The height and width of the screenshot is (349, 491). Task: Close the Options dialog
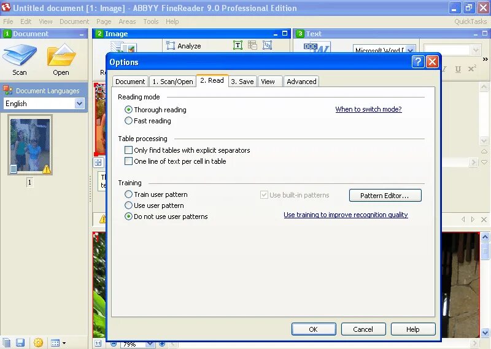pyautogui.click(x=433, y=62)
